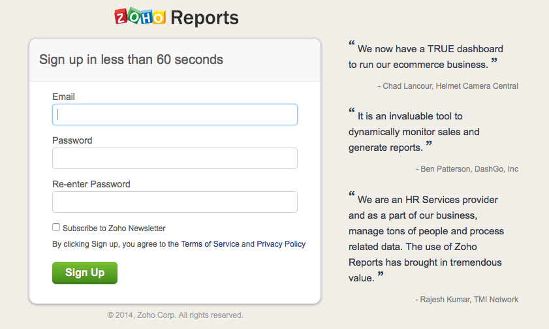Click the TRUE dashboard testimonial quote
This screenshot has width=549, height=329.
tap(426, 57)
